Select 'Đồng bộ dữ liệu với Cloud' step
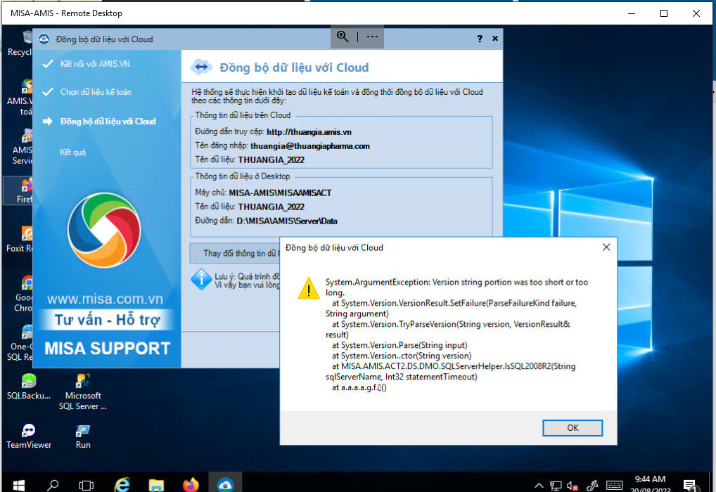Screen dimensions: 716x492 [108, 122]
